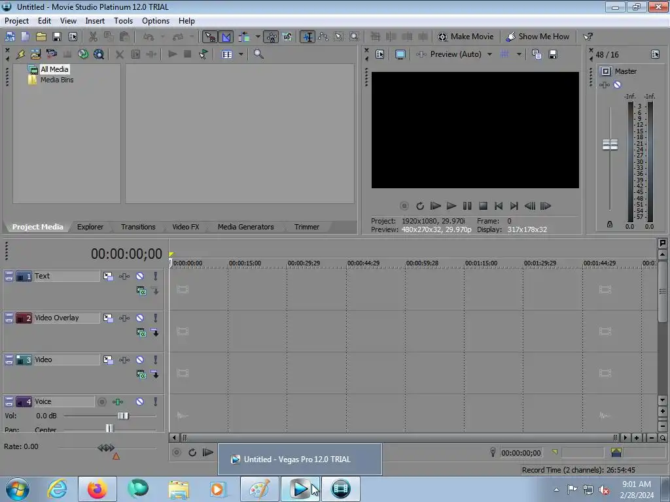
Task: Open Preview quality dropdown arrow
Action: pos(489,54)
